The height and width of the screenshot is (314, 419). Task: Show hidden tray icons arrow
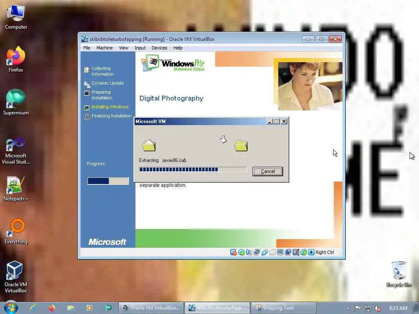click(348, 308)
